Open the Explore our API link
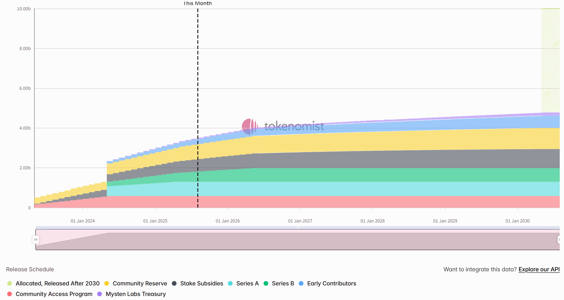 [x=539, y=269]
